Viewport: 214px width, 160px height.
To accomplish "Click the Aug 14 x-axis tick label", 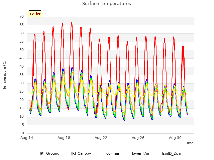I will pos(27,138).
